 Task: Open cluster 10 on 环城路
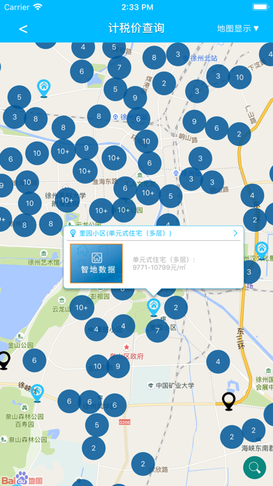pos(146,141)
